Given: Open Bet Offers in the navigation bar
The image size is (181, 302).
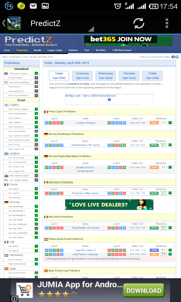Looking at the screenshot, I should point(101,50).
